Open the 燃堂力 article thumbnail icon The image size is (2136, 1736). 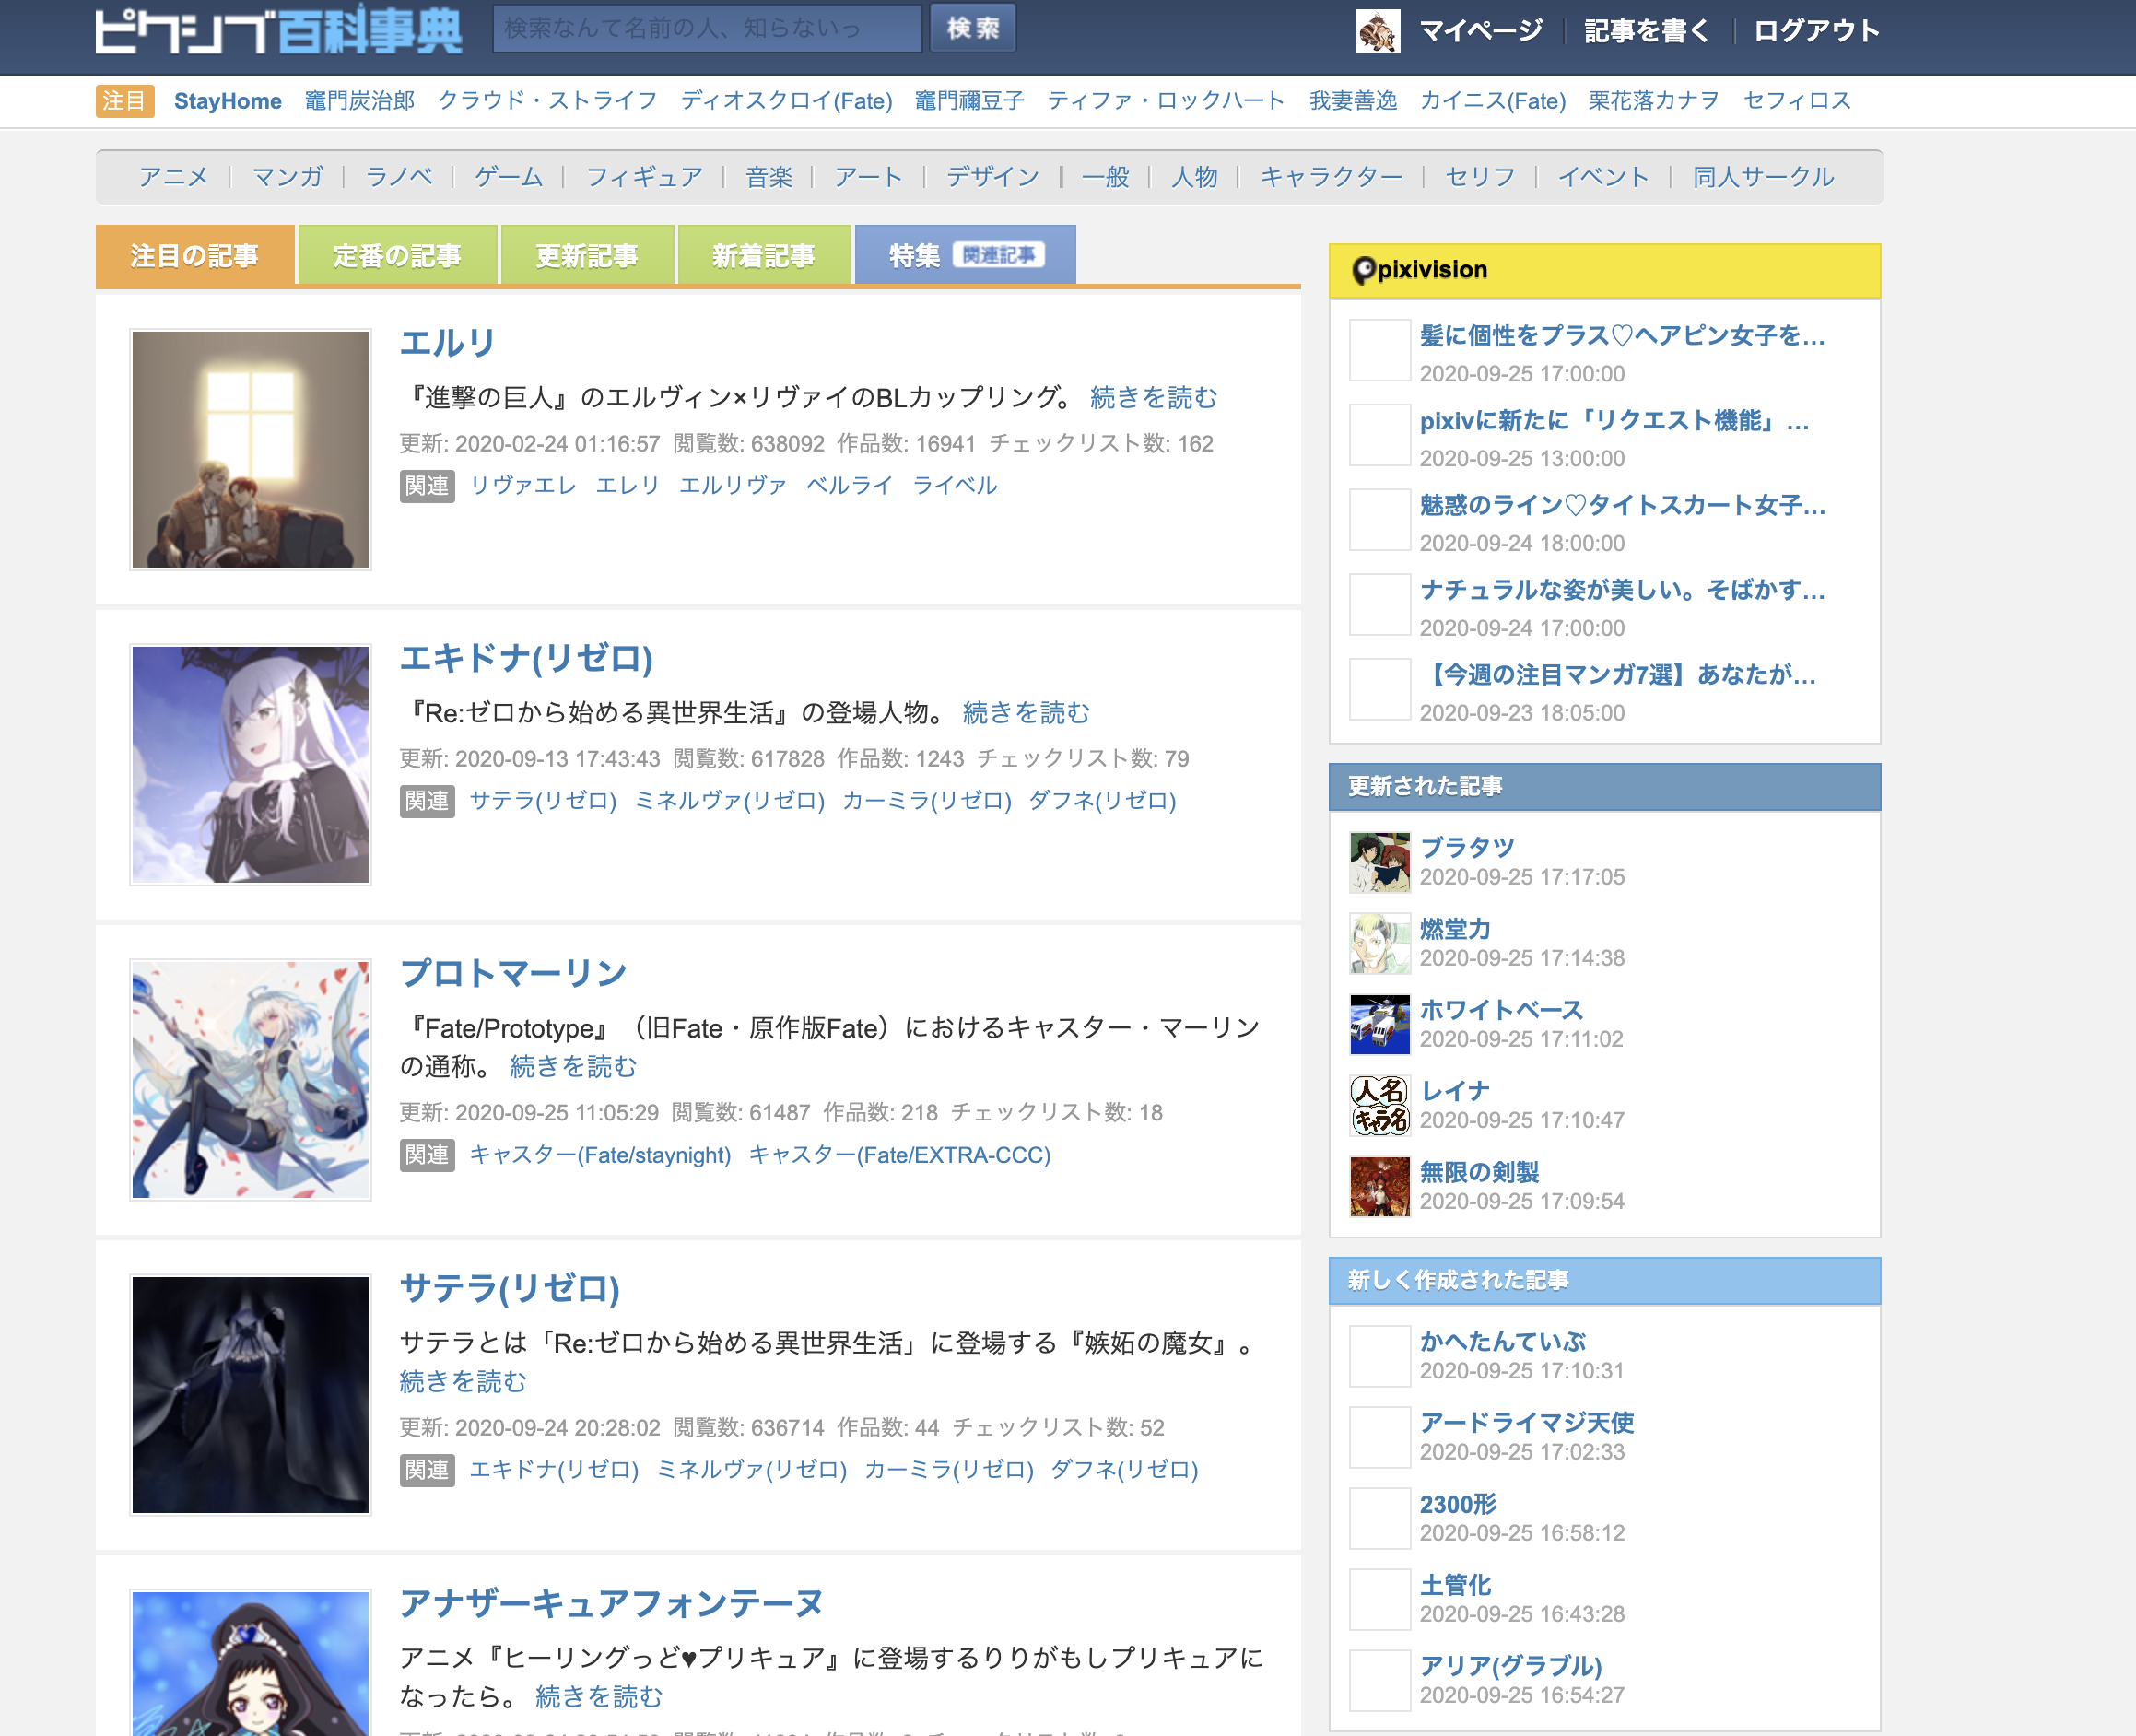pyautogui.click(x=1379, y=943)
